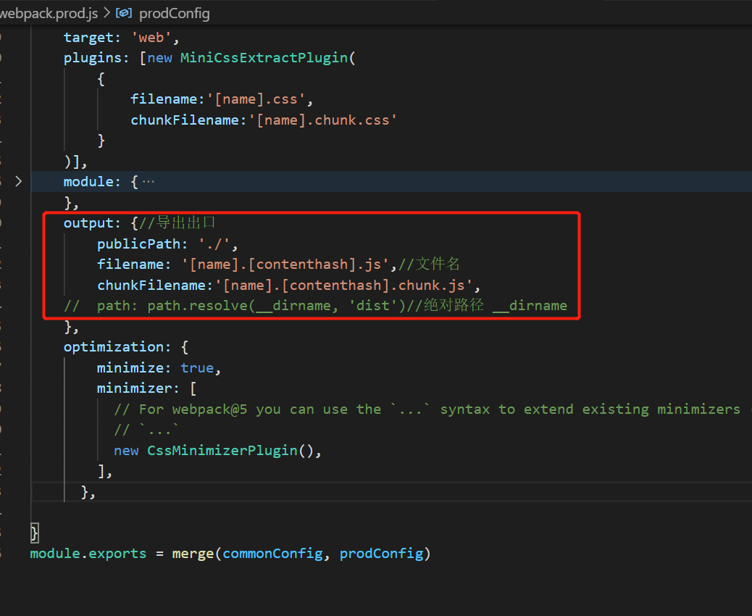
Task: Click the 'output' property key
Action: pos(88,223)
